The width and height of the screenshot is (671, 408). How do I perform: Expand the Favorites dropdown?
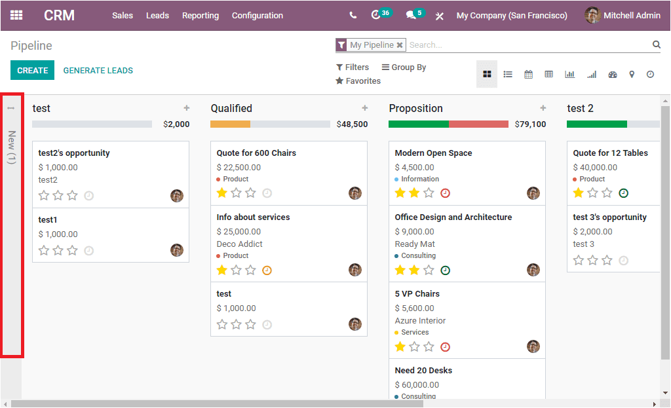point(358,81)
